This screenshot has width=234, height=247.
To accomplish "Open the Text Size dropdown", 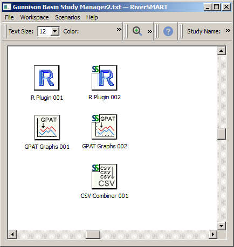I will click(x=55, y=31).
